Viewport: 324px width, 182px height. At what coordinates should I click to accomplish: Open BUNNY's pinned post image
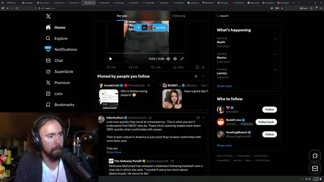(172, 99)
